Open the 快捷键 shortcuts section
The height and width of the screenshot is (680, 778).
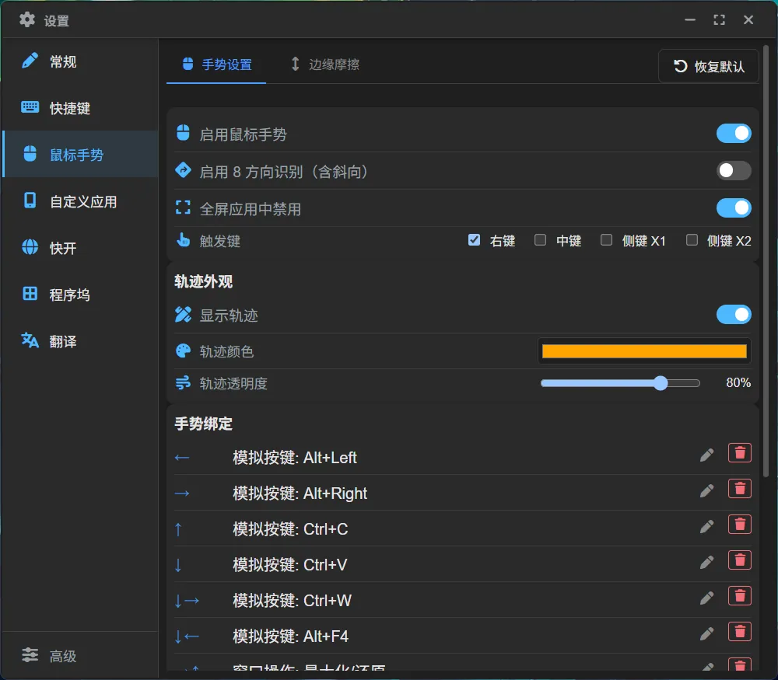click(x=80, y=108)
